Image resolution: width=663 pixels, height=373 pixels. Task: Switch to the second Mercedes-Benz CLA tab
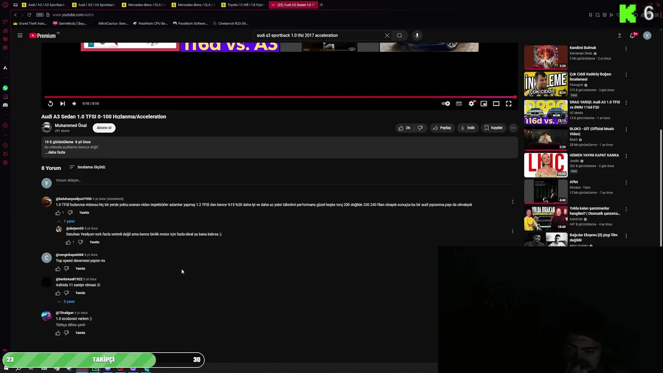click(193, 5)
